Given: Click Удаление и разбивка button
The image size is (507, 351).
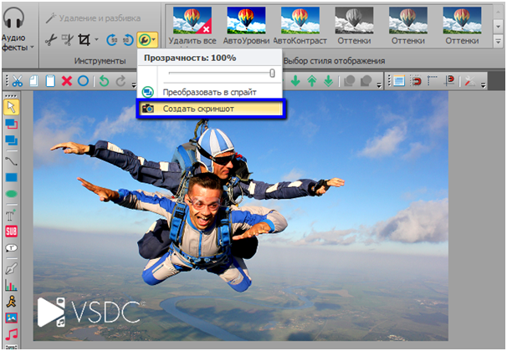Looking at the screenshot, I should tap(95, 17).
